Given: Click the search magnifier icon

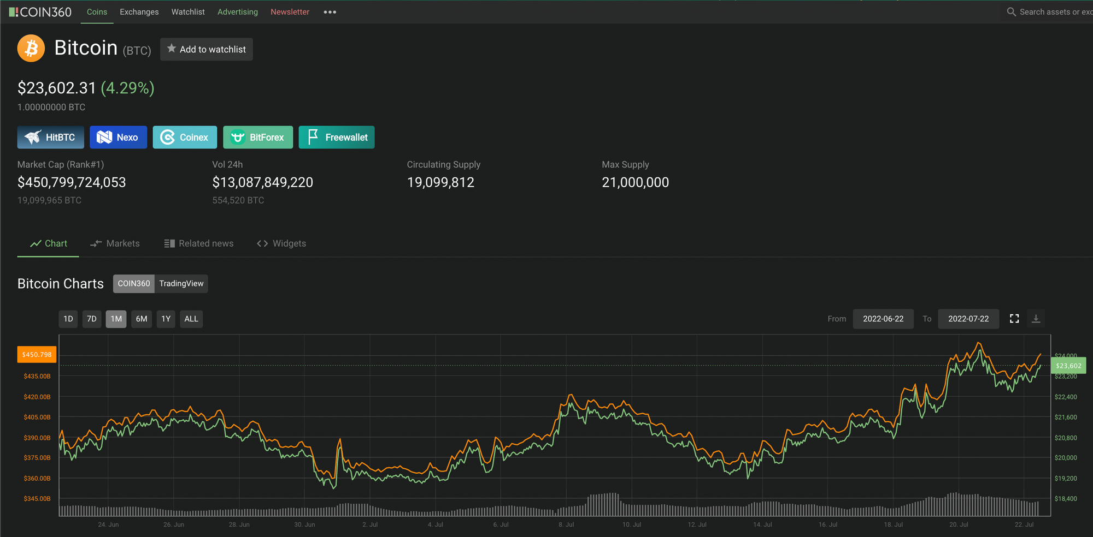Looking at the screenshot, I should [1011, 11].
